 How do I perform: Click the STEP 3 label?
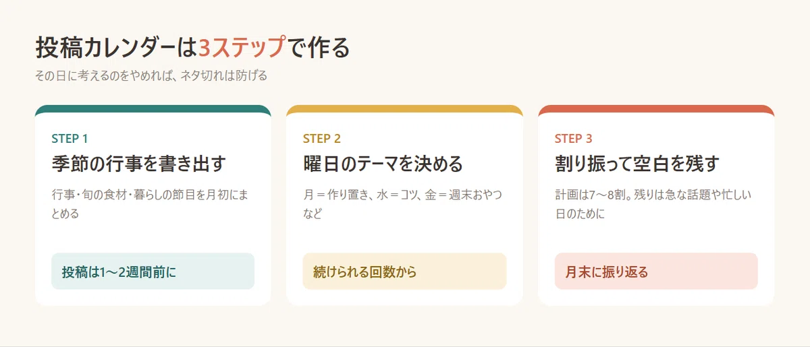pyautogui.click(x=573, y=139)
